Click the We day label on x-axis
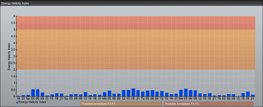This screenshot has width=263, height=107. pyautogui.click(x=181, y=98)
